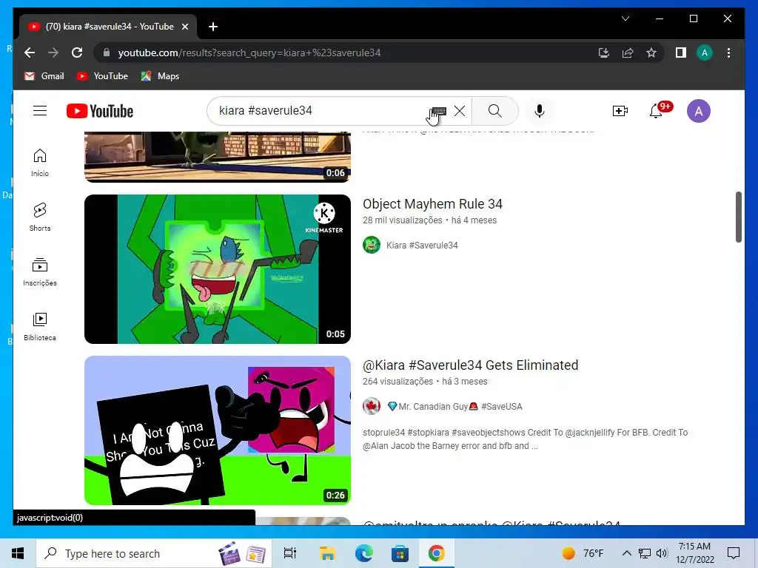This screenshot has width=758, height=568.
Task: Open video titled Object Mayhem Rule 34
Action: pos(432,204)
